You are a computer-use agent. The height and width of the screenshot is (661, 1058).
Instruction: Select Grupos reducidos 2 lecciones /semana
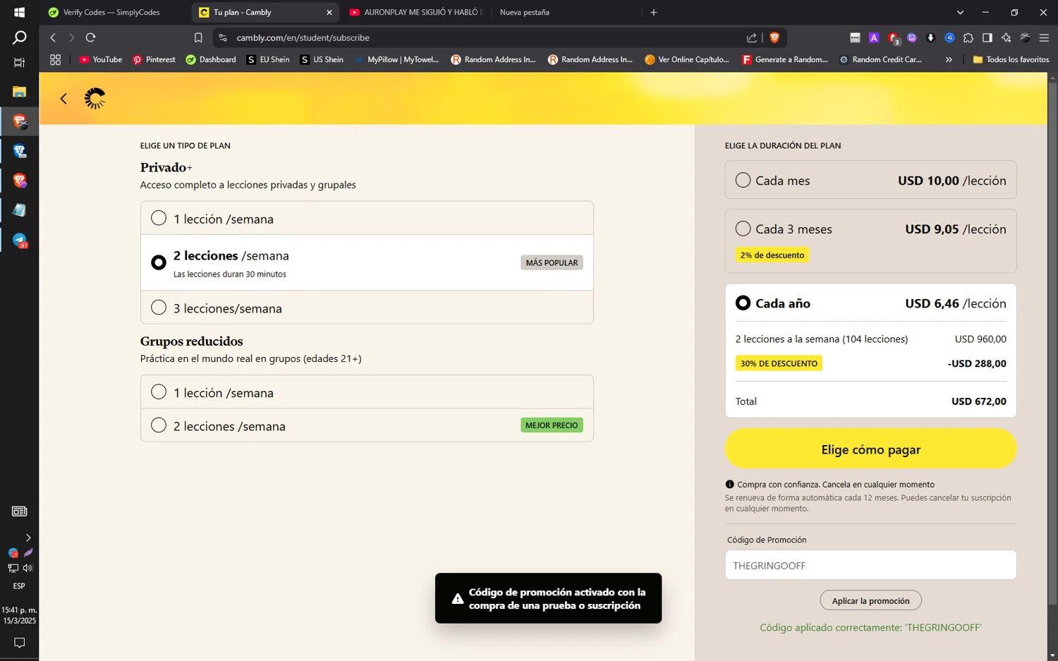[x=367, y=425]
